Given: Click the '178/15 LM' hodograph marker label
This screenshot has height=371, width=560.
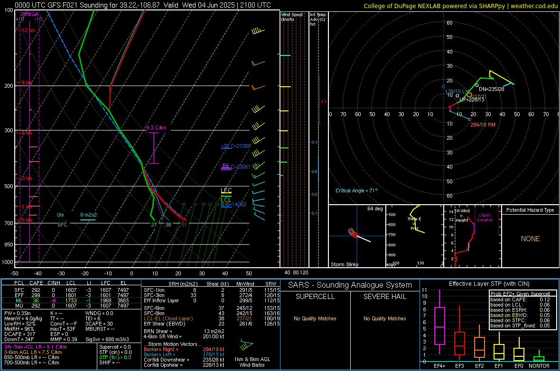Looking at the screenshot, I should point(457,91).
